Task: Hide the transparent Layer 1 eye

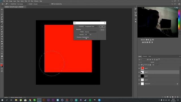Action: coord(139,80)
